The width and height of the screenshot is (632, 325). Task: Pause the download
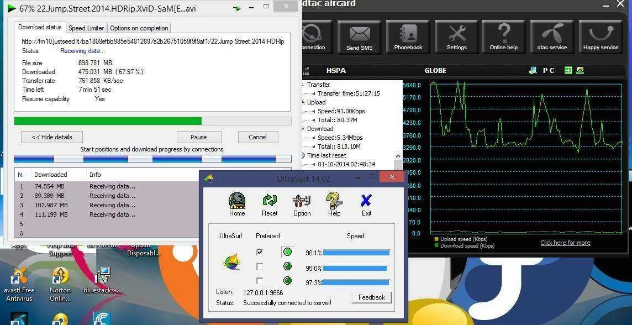199,137
